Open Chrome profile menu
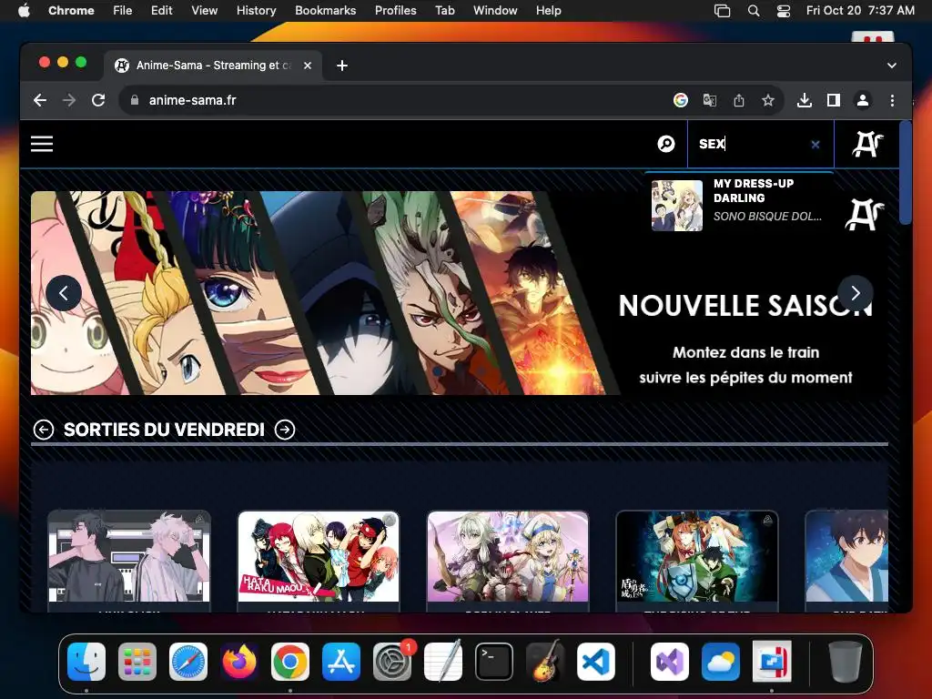This screenshot has width=932, height=699. (x=863, y=100)
